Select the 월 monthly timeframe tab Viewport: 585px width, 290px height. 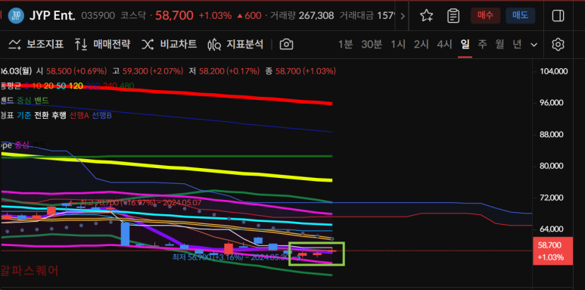[499, 45]
